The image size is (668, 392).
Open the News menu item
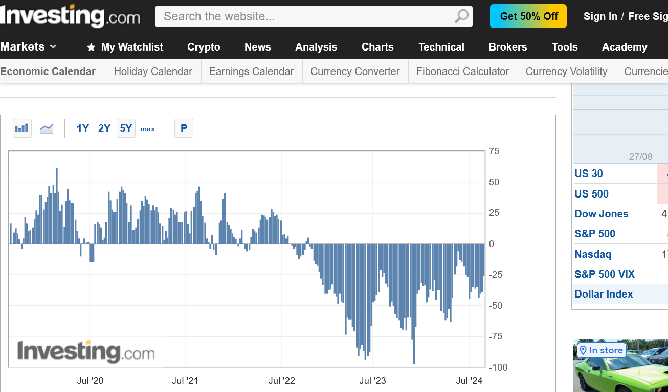258,47
